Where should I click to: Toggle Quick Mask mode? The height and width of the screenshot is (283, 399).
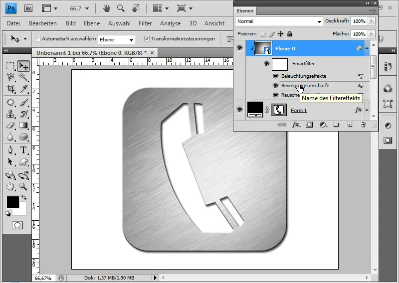pos(17,225)
